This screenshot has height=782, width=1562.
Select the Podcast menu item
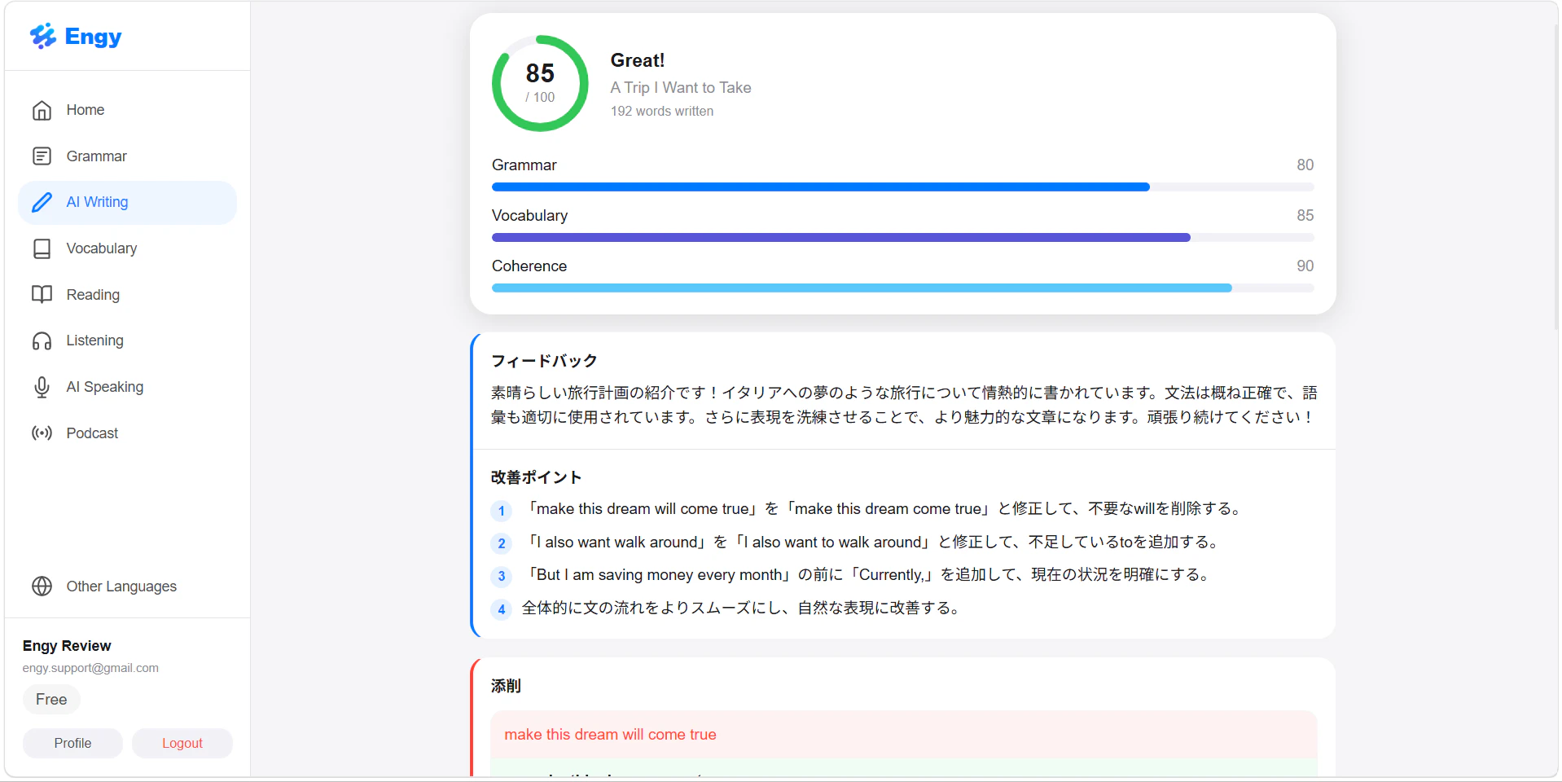tap(127, 433)
